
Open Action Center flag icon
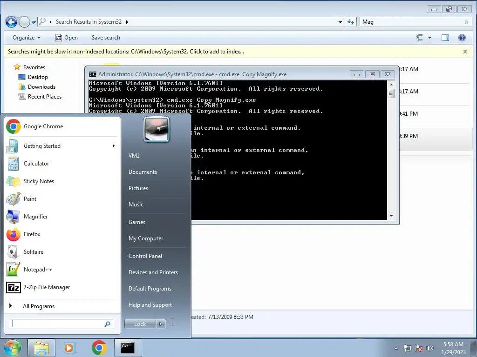(419, 348)
